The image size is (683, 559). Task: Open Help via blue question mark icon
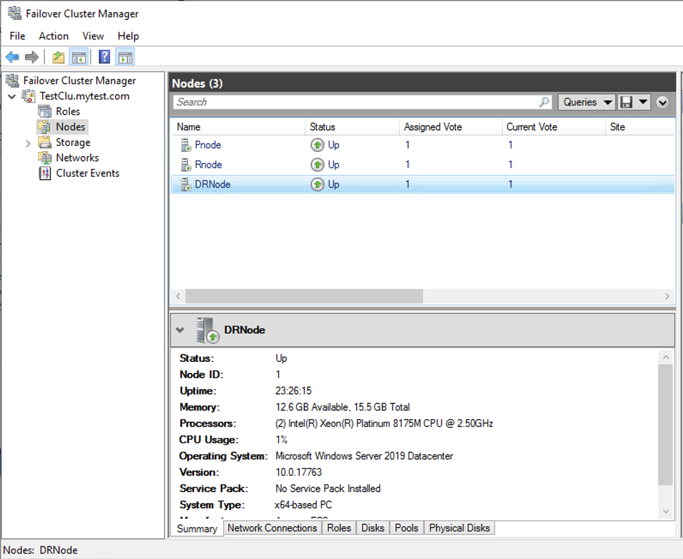[104, 57]
